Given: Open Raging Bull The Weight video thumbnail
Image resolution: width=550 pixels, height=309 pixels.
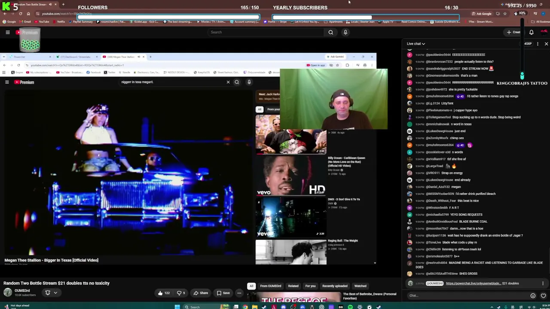Looking at the screenshot, I should (291, 252).
